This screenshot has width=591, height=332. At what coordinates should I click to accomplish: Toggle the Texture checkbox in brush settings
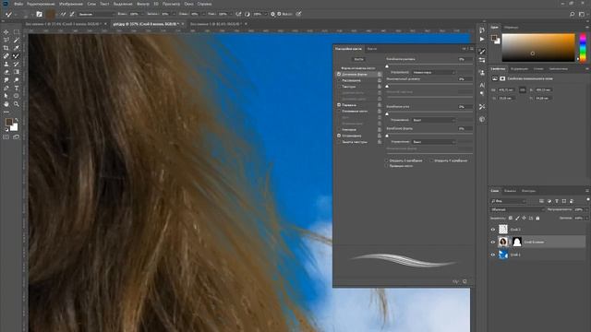pos(339,87)
